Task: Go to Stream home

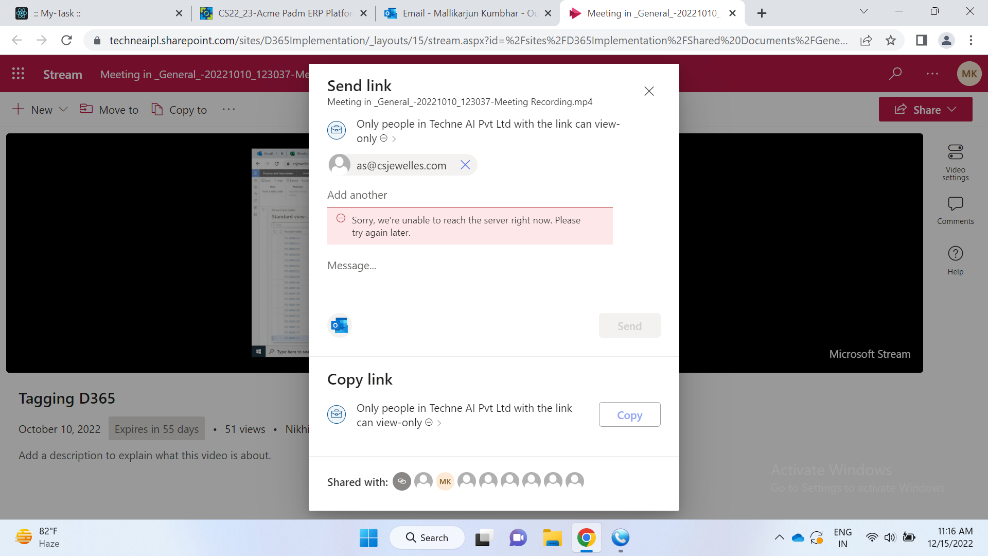Action: click(x=63, y=75)
